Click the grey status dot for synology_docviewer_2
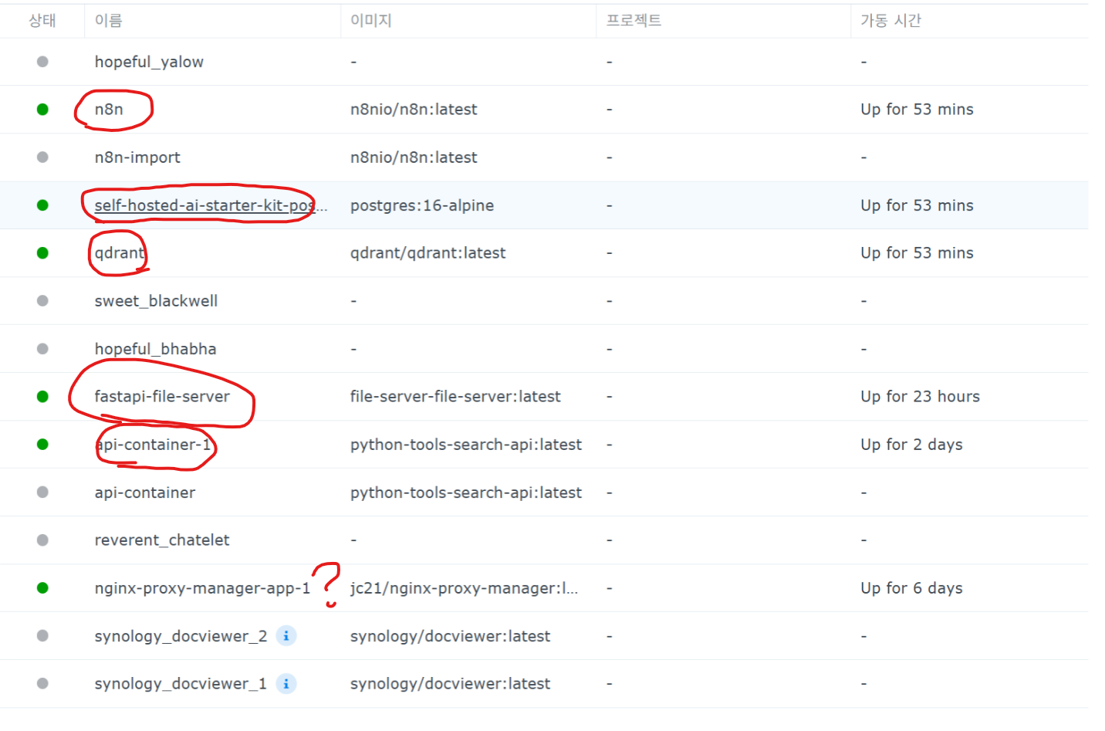The image size is (1105, 731). pyautogui.click(x=42, y=636)
